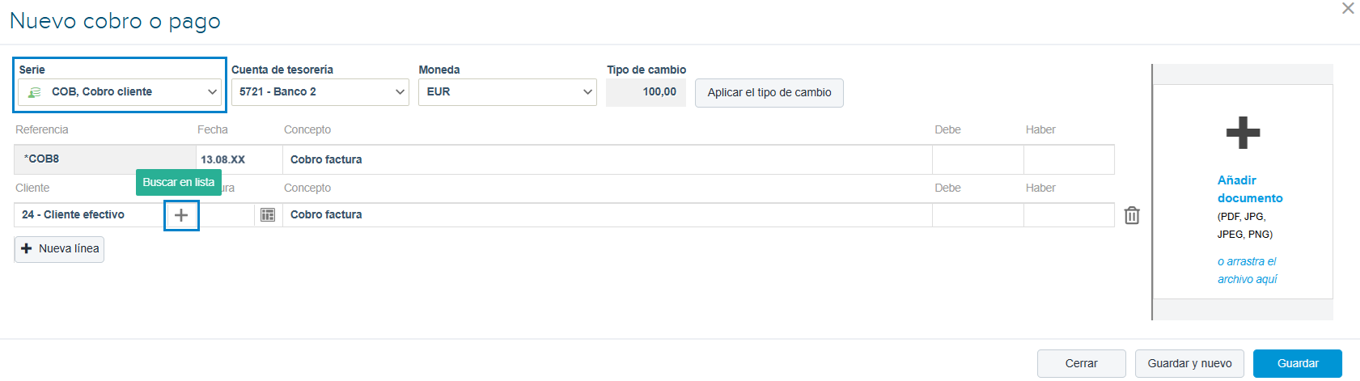Click Aplicar el tipo de cambio

tap(769, 93)
